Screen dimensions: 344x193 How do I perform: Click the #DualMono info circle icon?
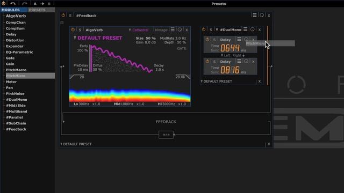click(x=252, y=29)
